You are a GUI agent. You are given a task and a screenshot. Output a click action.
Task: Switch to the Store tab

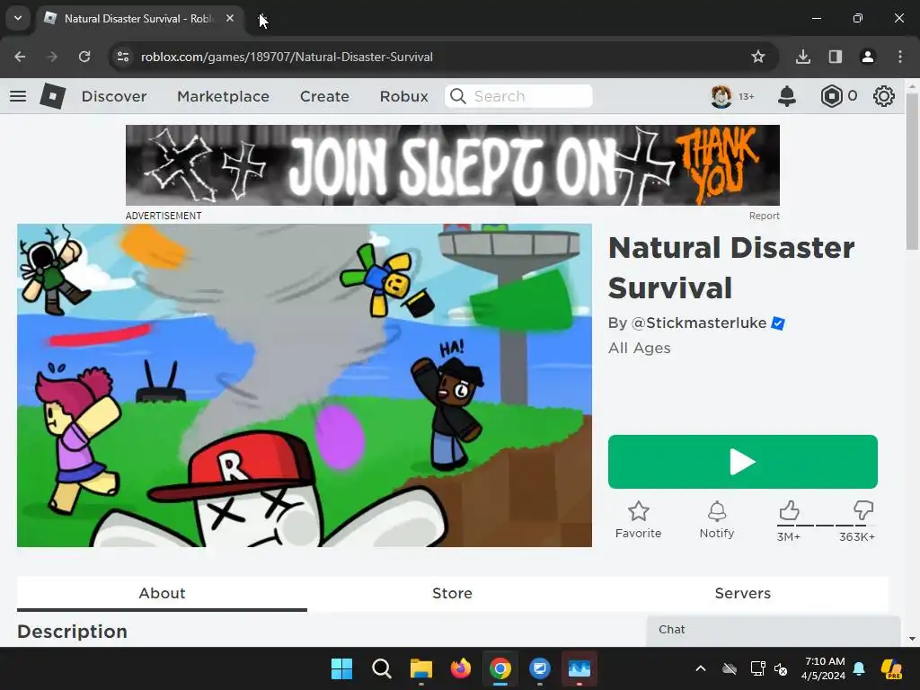tap(452, 593)
